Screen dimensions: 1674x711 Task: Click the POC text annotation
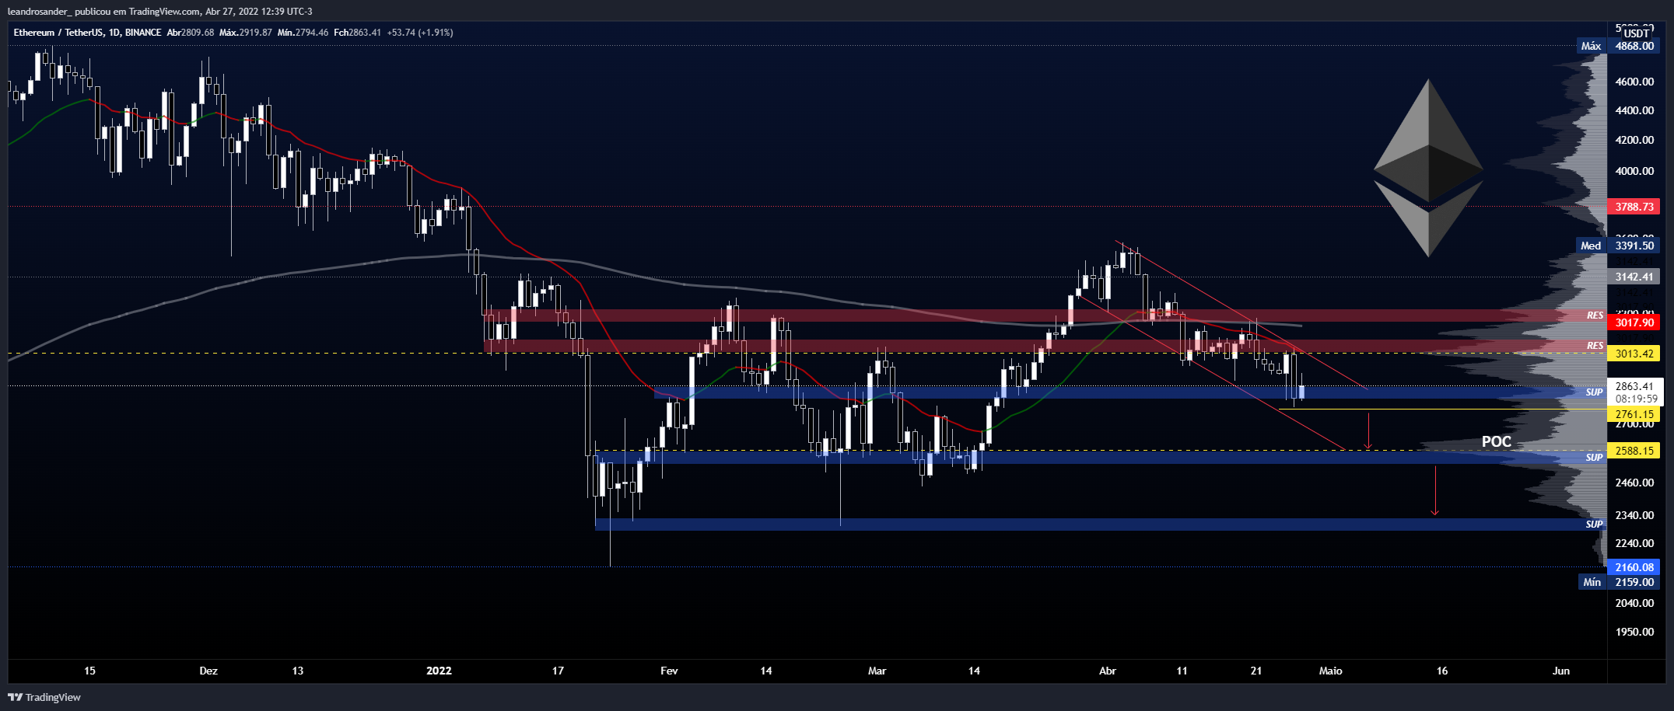pyautogui.click(x=1496, y=441)
